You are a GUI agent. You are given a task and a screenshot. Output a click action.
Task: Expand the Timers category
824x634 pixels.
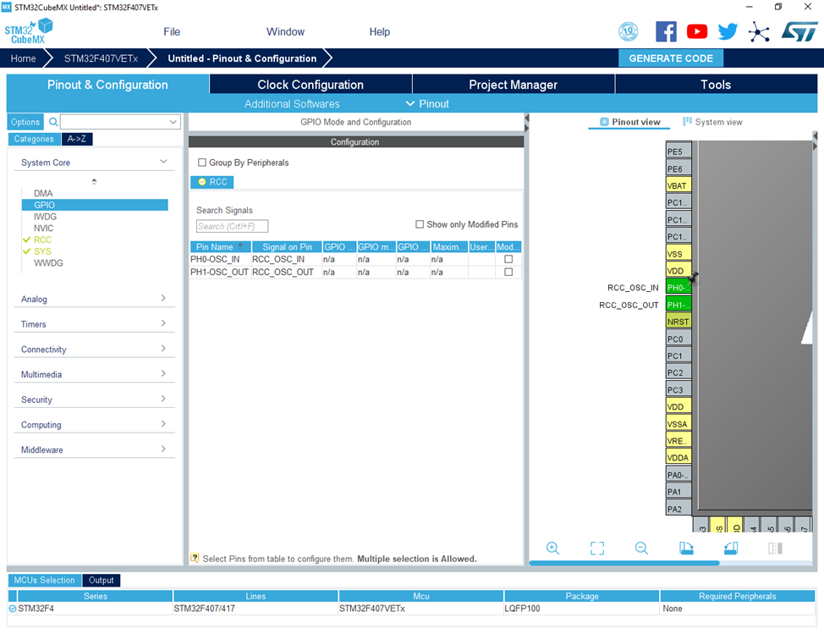point(163,323)
